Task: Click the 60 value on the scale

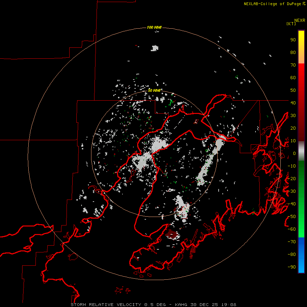Action: [x=293, y=78]
